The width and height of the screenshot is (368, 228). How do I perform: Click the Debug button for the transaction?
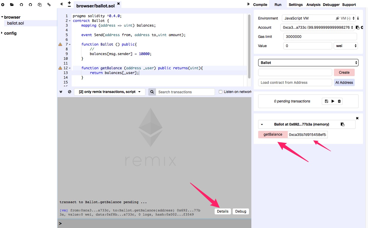click(x=241, y=211)
